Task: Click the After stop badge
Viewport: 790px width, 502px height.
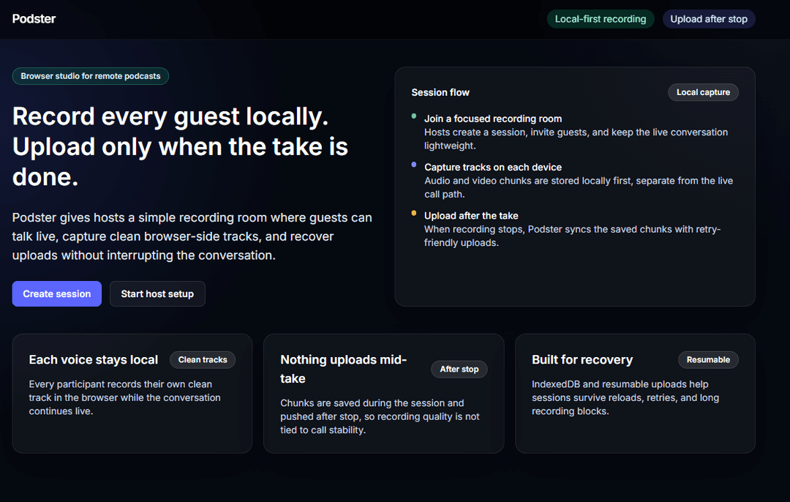Action: [x=459, y=369]
